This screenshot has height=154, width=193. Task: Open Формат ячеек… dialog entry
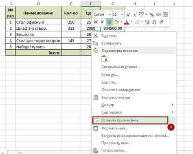[134, 128]
